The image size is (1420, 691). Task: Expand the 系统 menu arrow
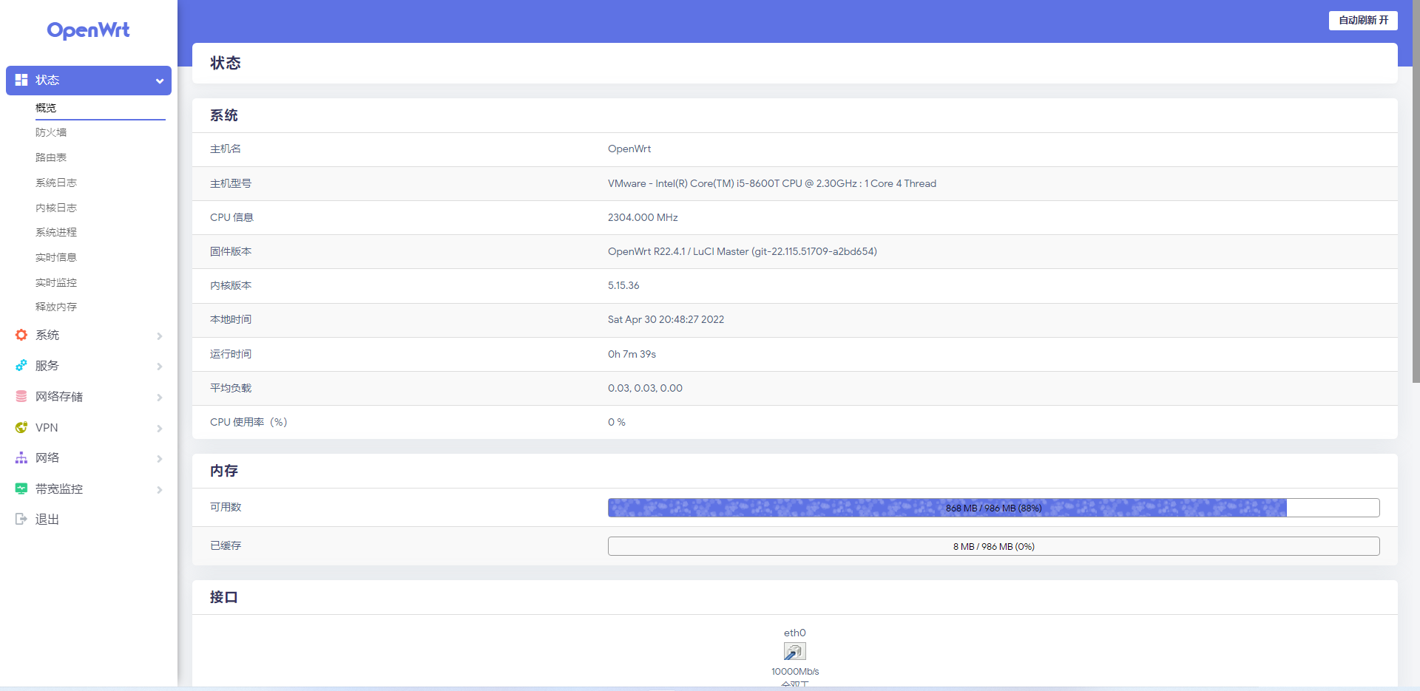pyautogui.click(x=160, y=336)
